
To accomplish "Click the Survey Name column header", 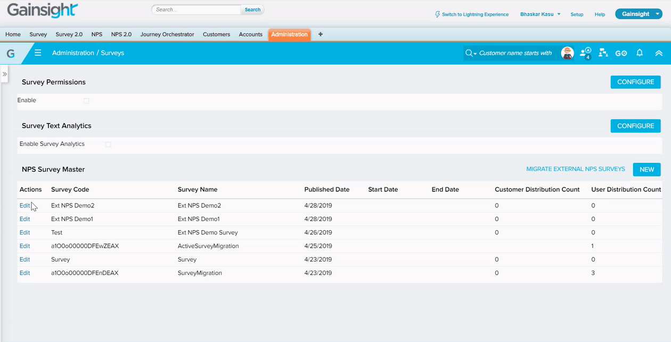I will [x=198, y=190].
